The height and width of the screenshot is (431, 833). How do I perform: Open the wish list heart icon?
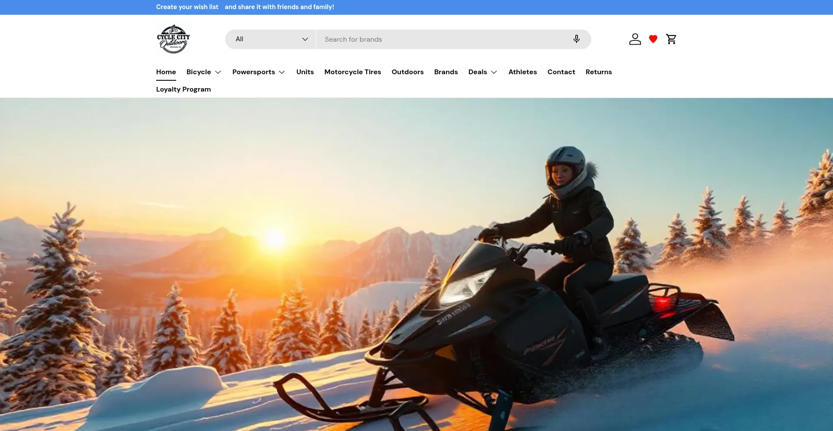tap(653, 39)
